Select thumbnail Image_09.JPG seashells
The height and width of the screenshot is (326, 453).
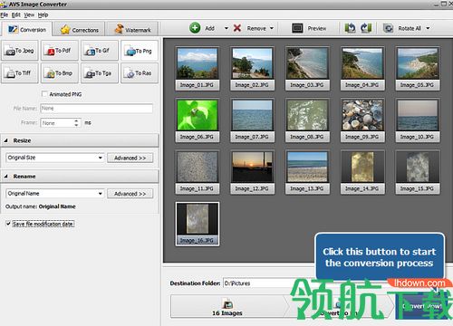click(x=362, y=120)
